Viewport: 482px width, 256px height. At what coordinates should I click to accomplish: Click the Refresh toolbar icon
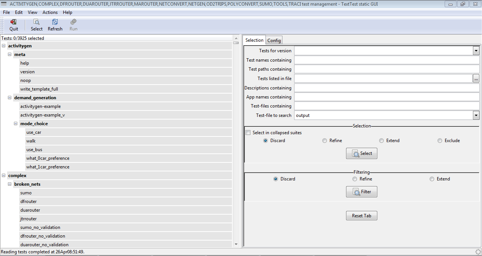(x=55, y=22)
